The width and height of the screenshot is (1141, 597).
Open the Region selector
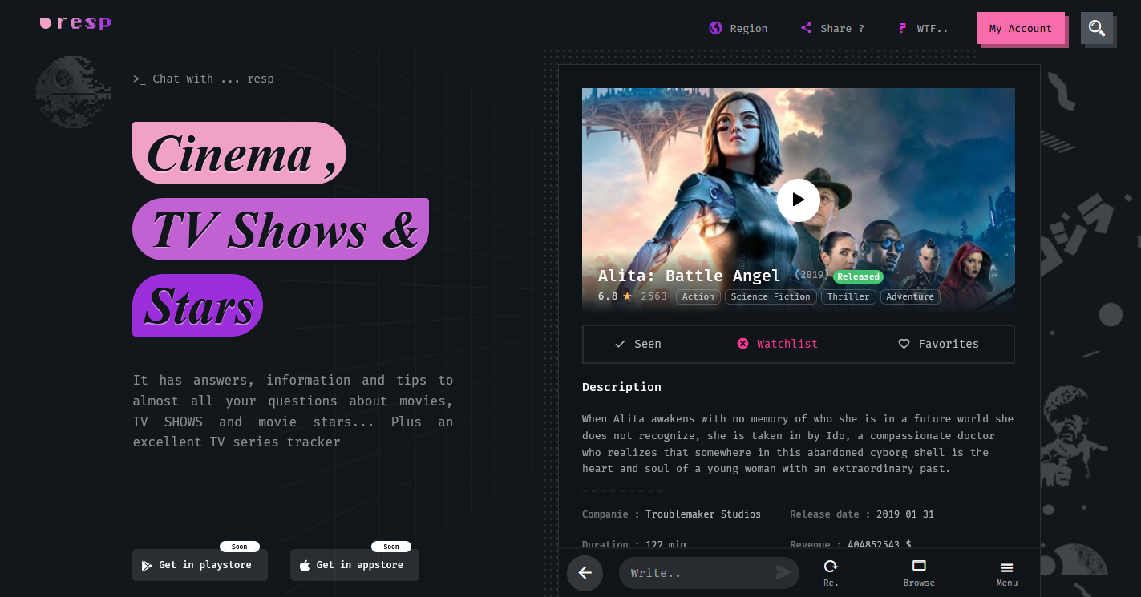click(x=738, y=28)
